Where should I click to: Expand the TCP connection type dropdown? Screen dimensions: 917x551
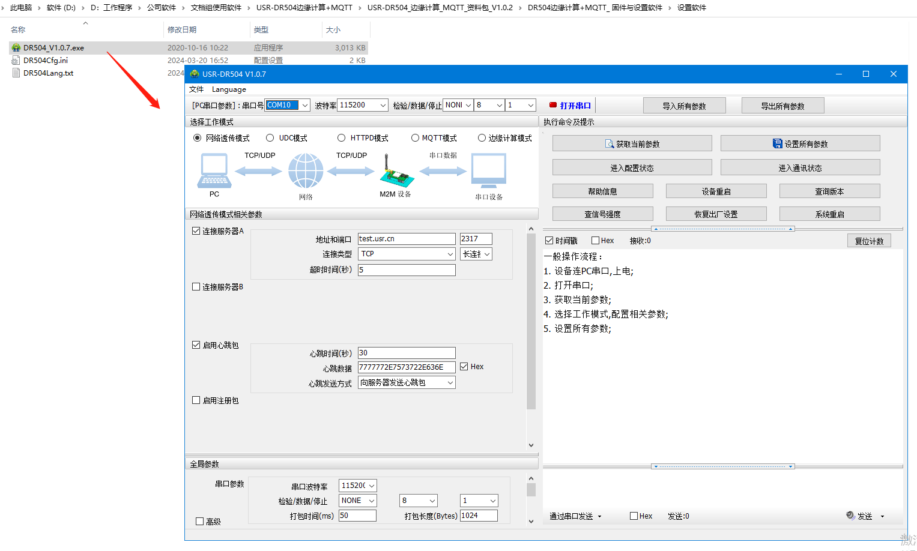(450, 254)
